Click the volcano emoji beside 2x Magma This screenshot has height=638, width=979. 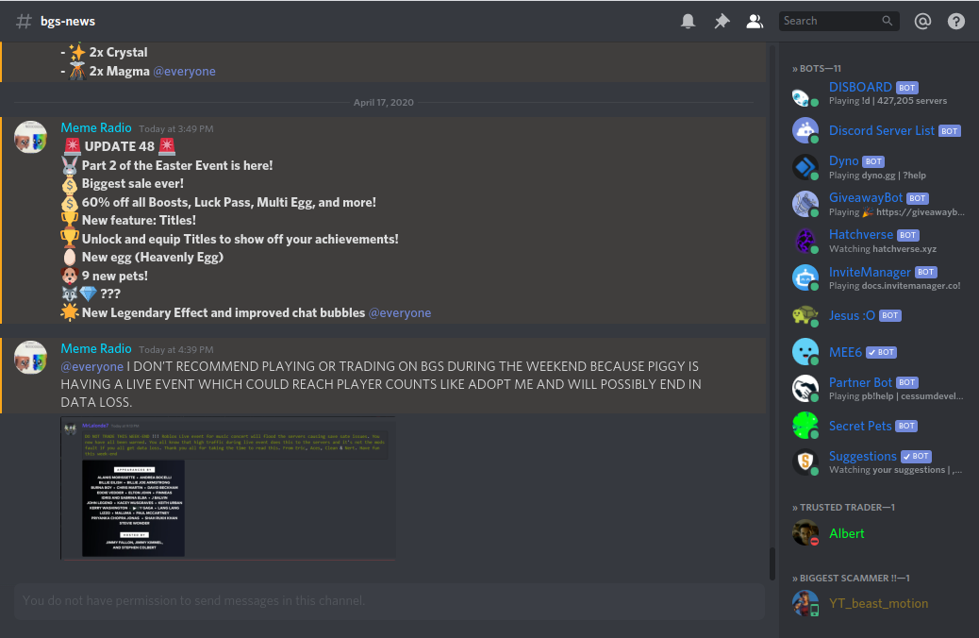click(76, 71)
